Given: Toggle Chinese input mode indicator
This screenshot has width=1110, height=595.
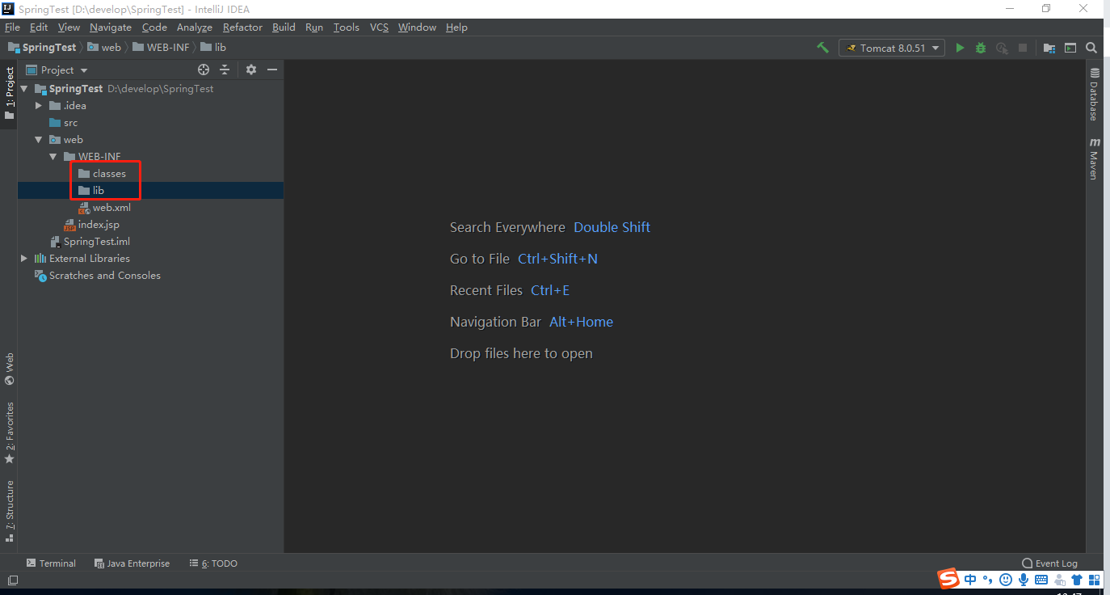Looking at the screenshot, I should coord(970,580).
